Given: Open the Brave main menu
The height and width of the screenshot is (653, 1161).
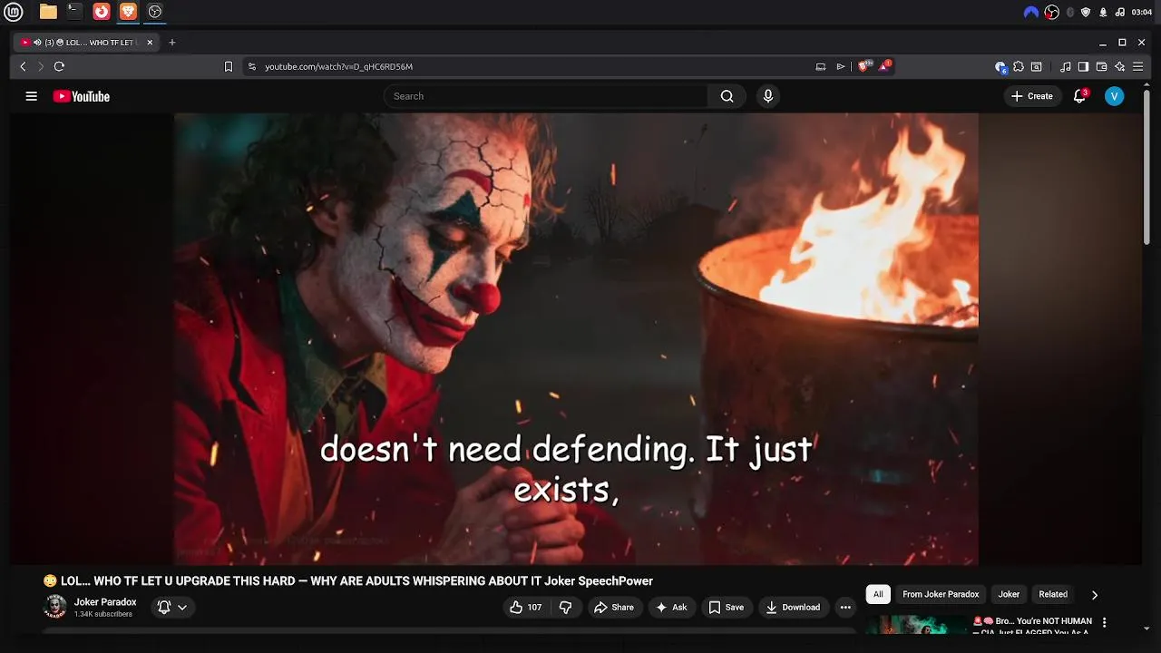Looking at the screenshot, I should pos(1138,66).
